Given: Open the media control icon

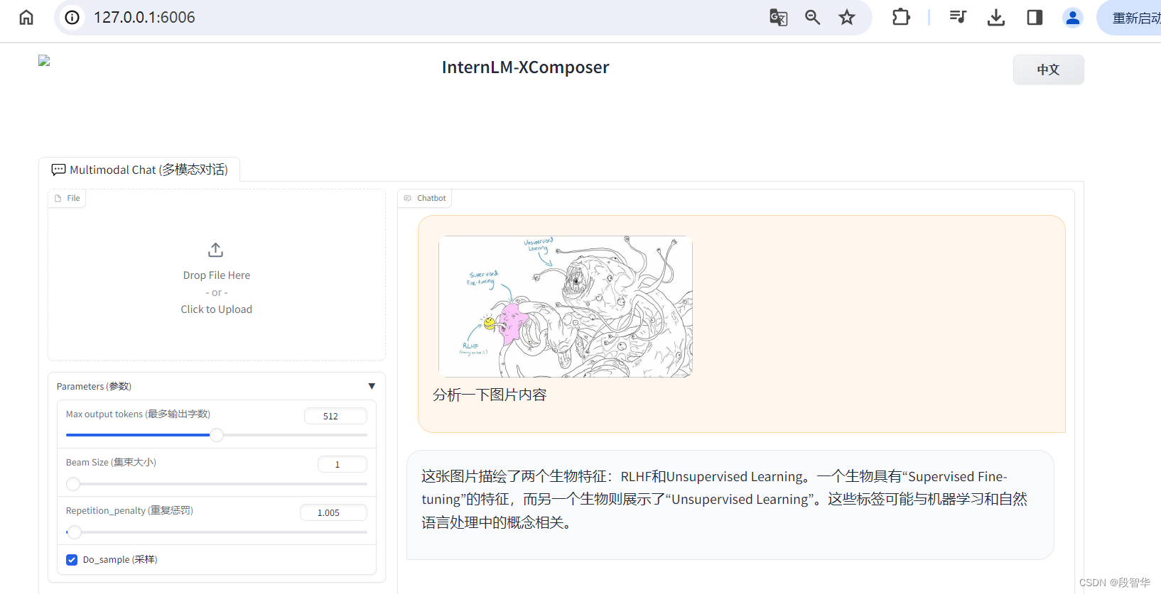Looking at the screenshot, I should click(x=958, y=17).
